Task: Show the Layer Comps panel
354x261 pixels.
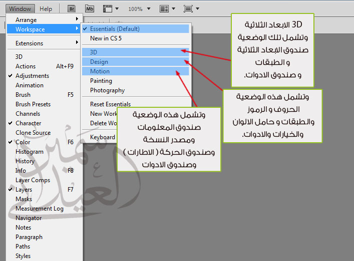Action: (44, 180)
